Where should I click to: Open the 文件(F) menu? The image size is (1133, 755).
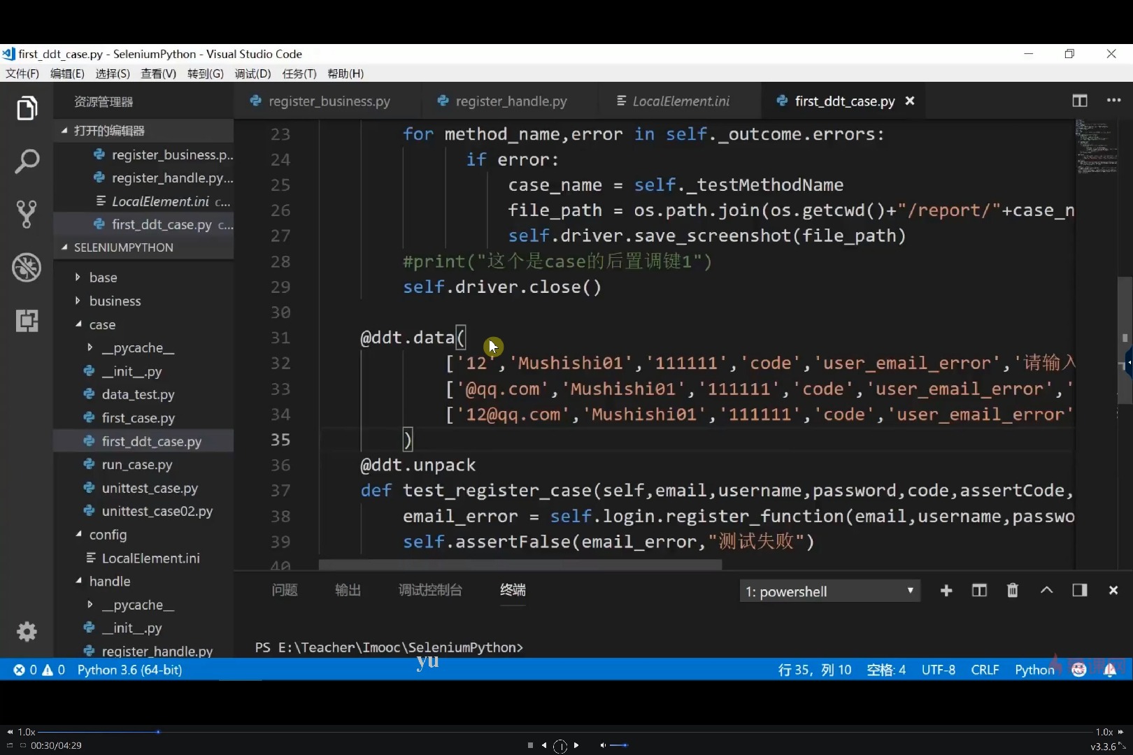point(22,73)
